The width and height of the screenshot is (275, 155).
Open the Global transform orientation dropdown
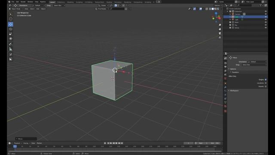click(x=103, y=6)
